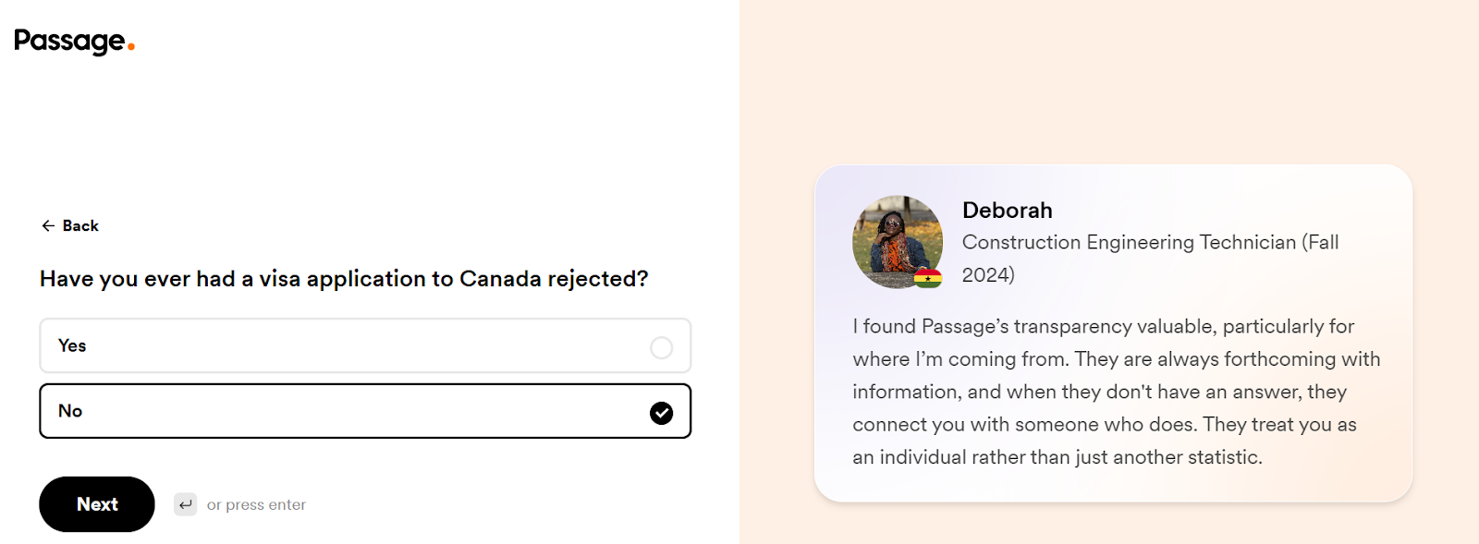
Task: Select the empty Yes radio circle
Action: [661, 347]
